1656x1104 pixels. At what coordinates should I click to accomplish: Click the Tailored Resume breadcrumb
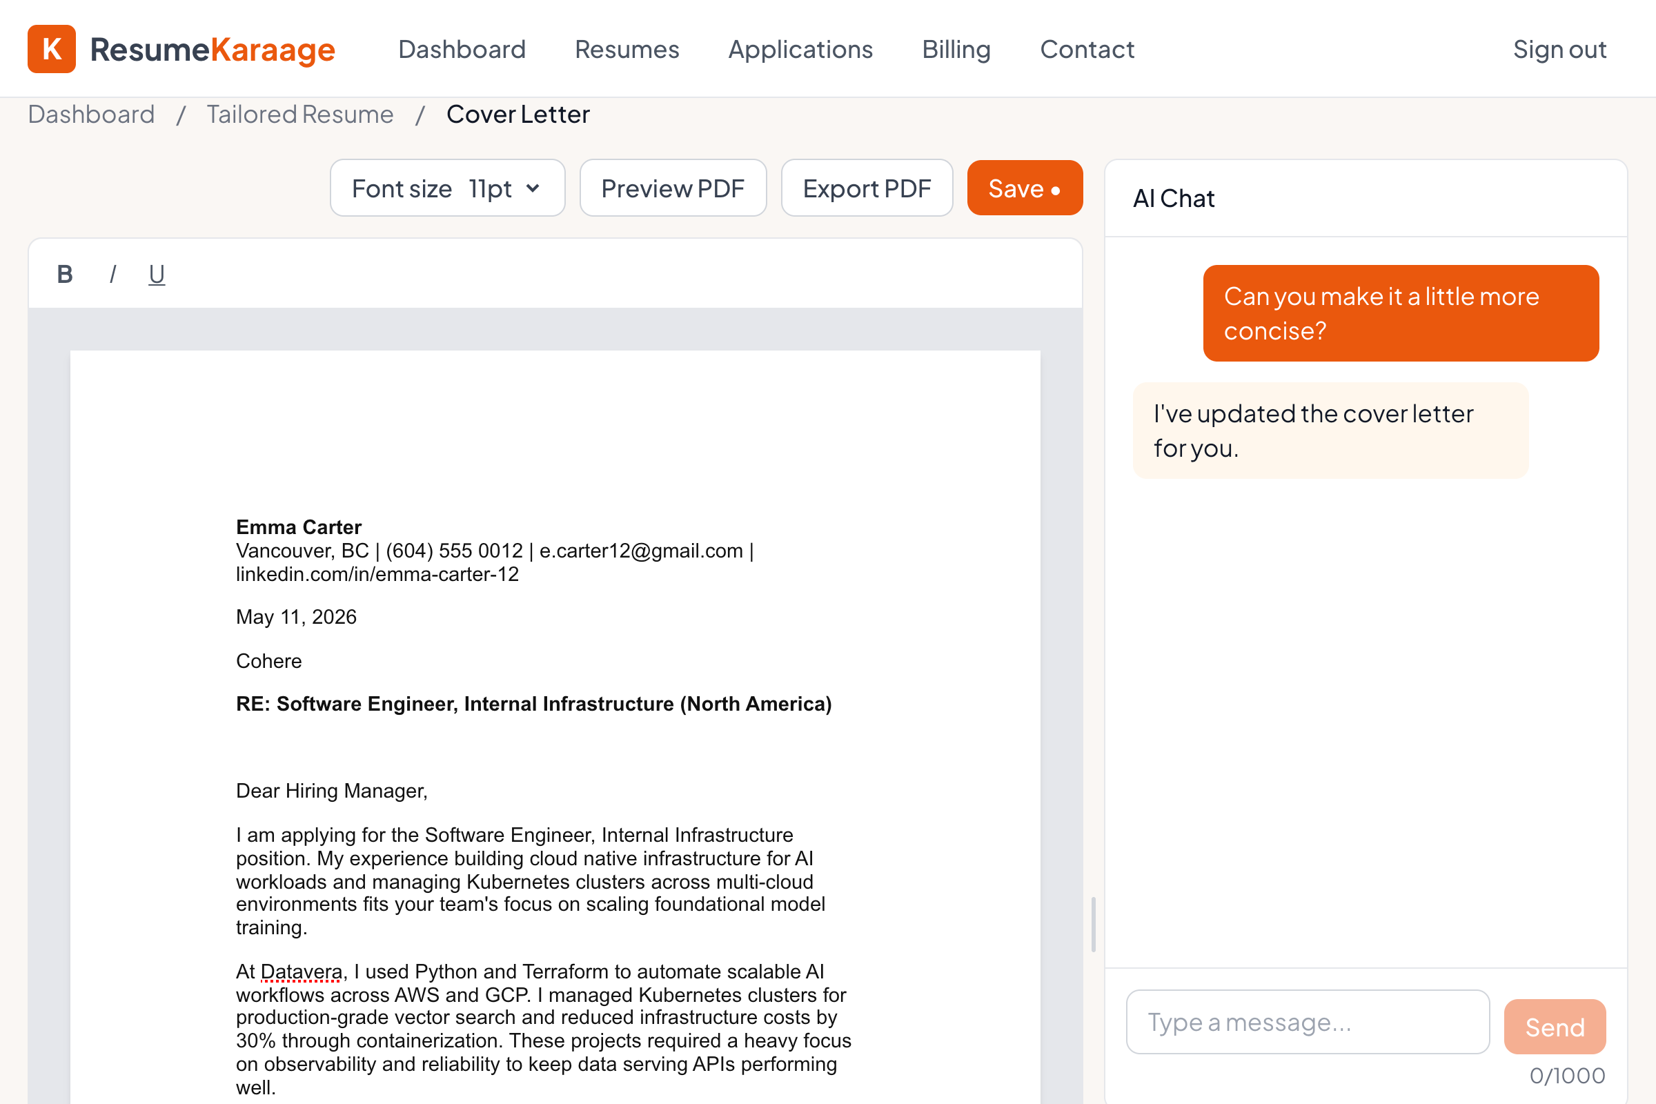click(300, 114)
